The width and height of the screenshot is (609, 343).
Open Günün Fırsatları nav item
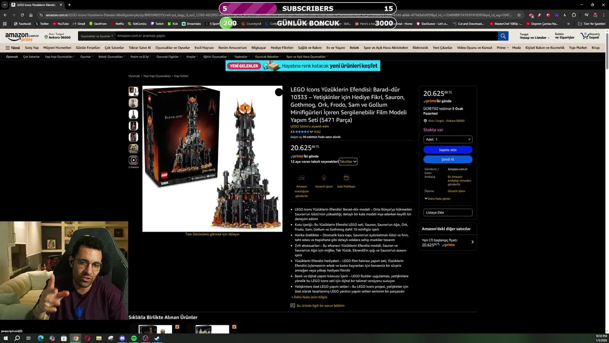point(88,48)
